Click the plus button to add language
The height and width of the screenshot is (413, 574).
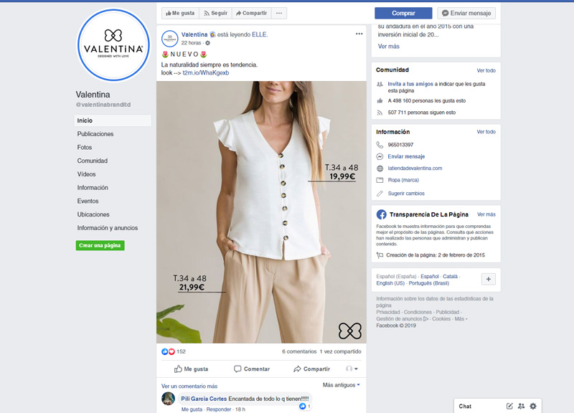tap(487, 279)
